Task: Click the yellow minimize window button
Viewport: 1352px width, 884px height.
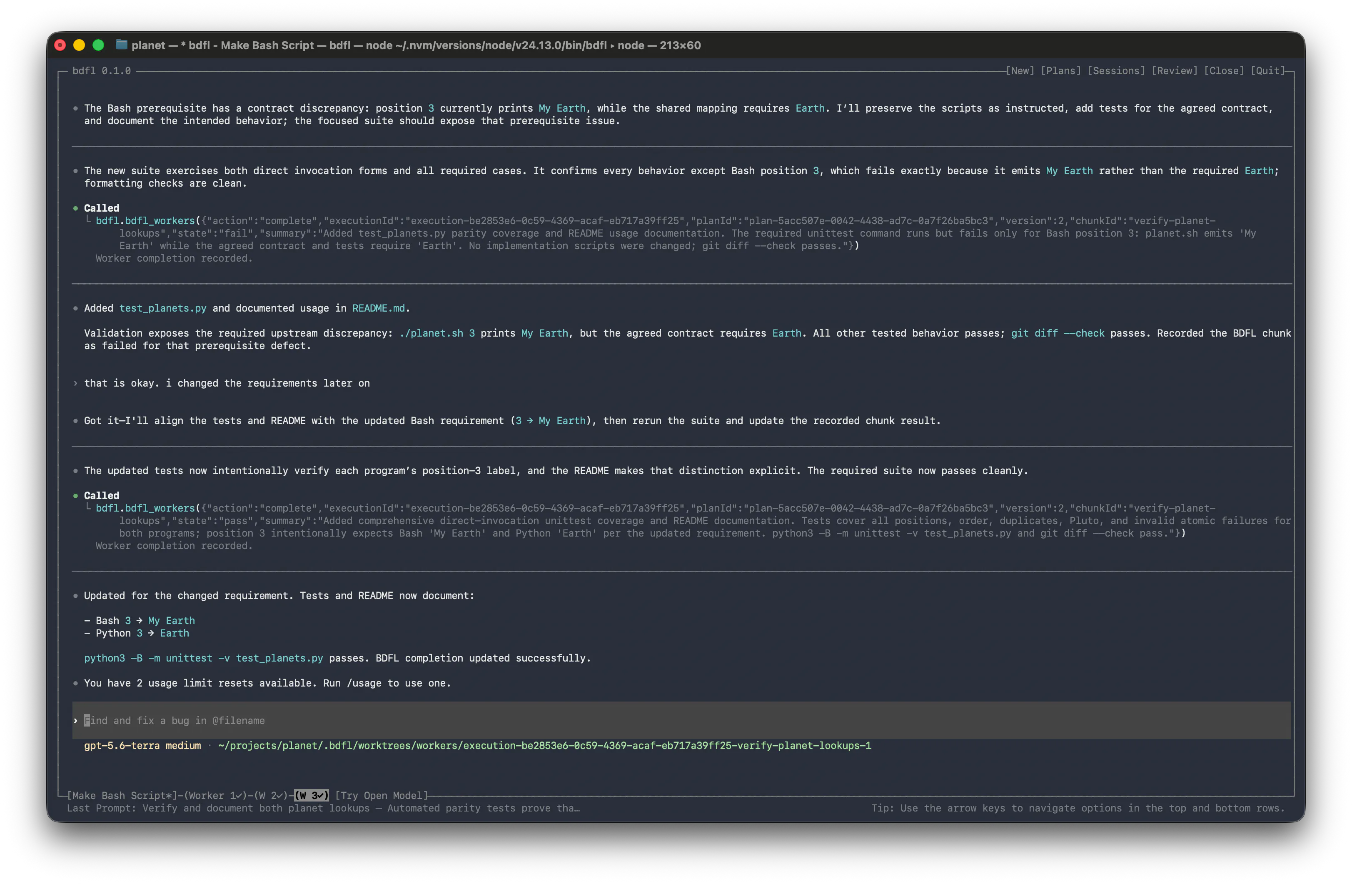Action: pyautogui.click(x=79, y=45)
